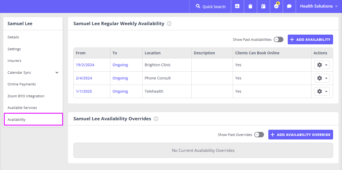Open gear actions dropdown for Phone Consult

point(322,78)
